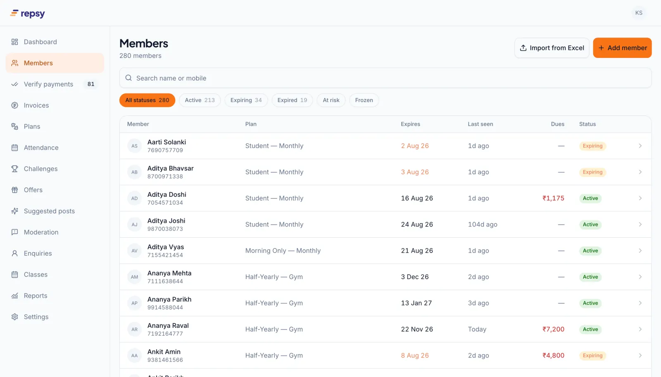Click the upload icon on Import from Excel
Image resolution: width=661 pixels, height=377 pixels.
tap(523, 48)
